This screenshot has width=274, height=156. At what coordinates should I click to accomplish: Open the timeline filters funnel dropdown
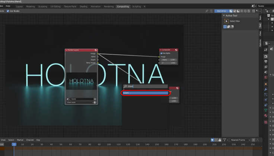coord(226,140)
